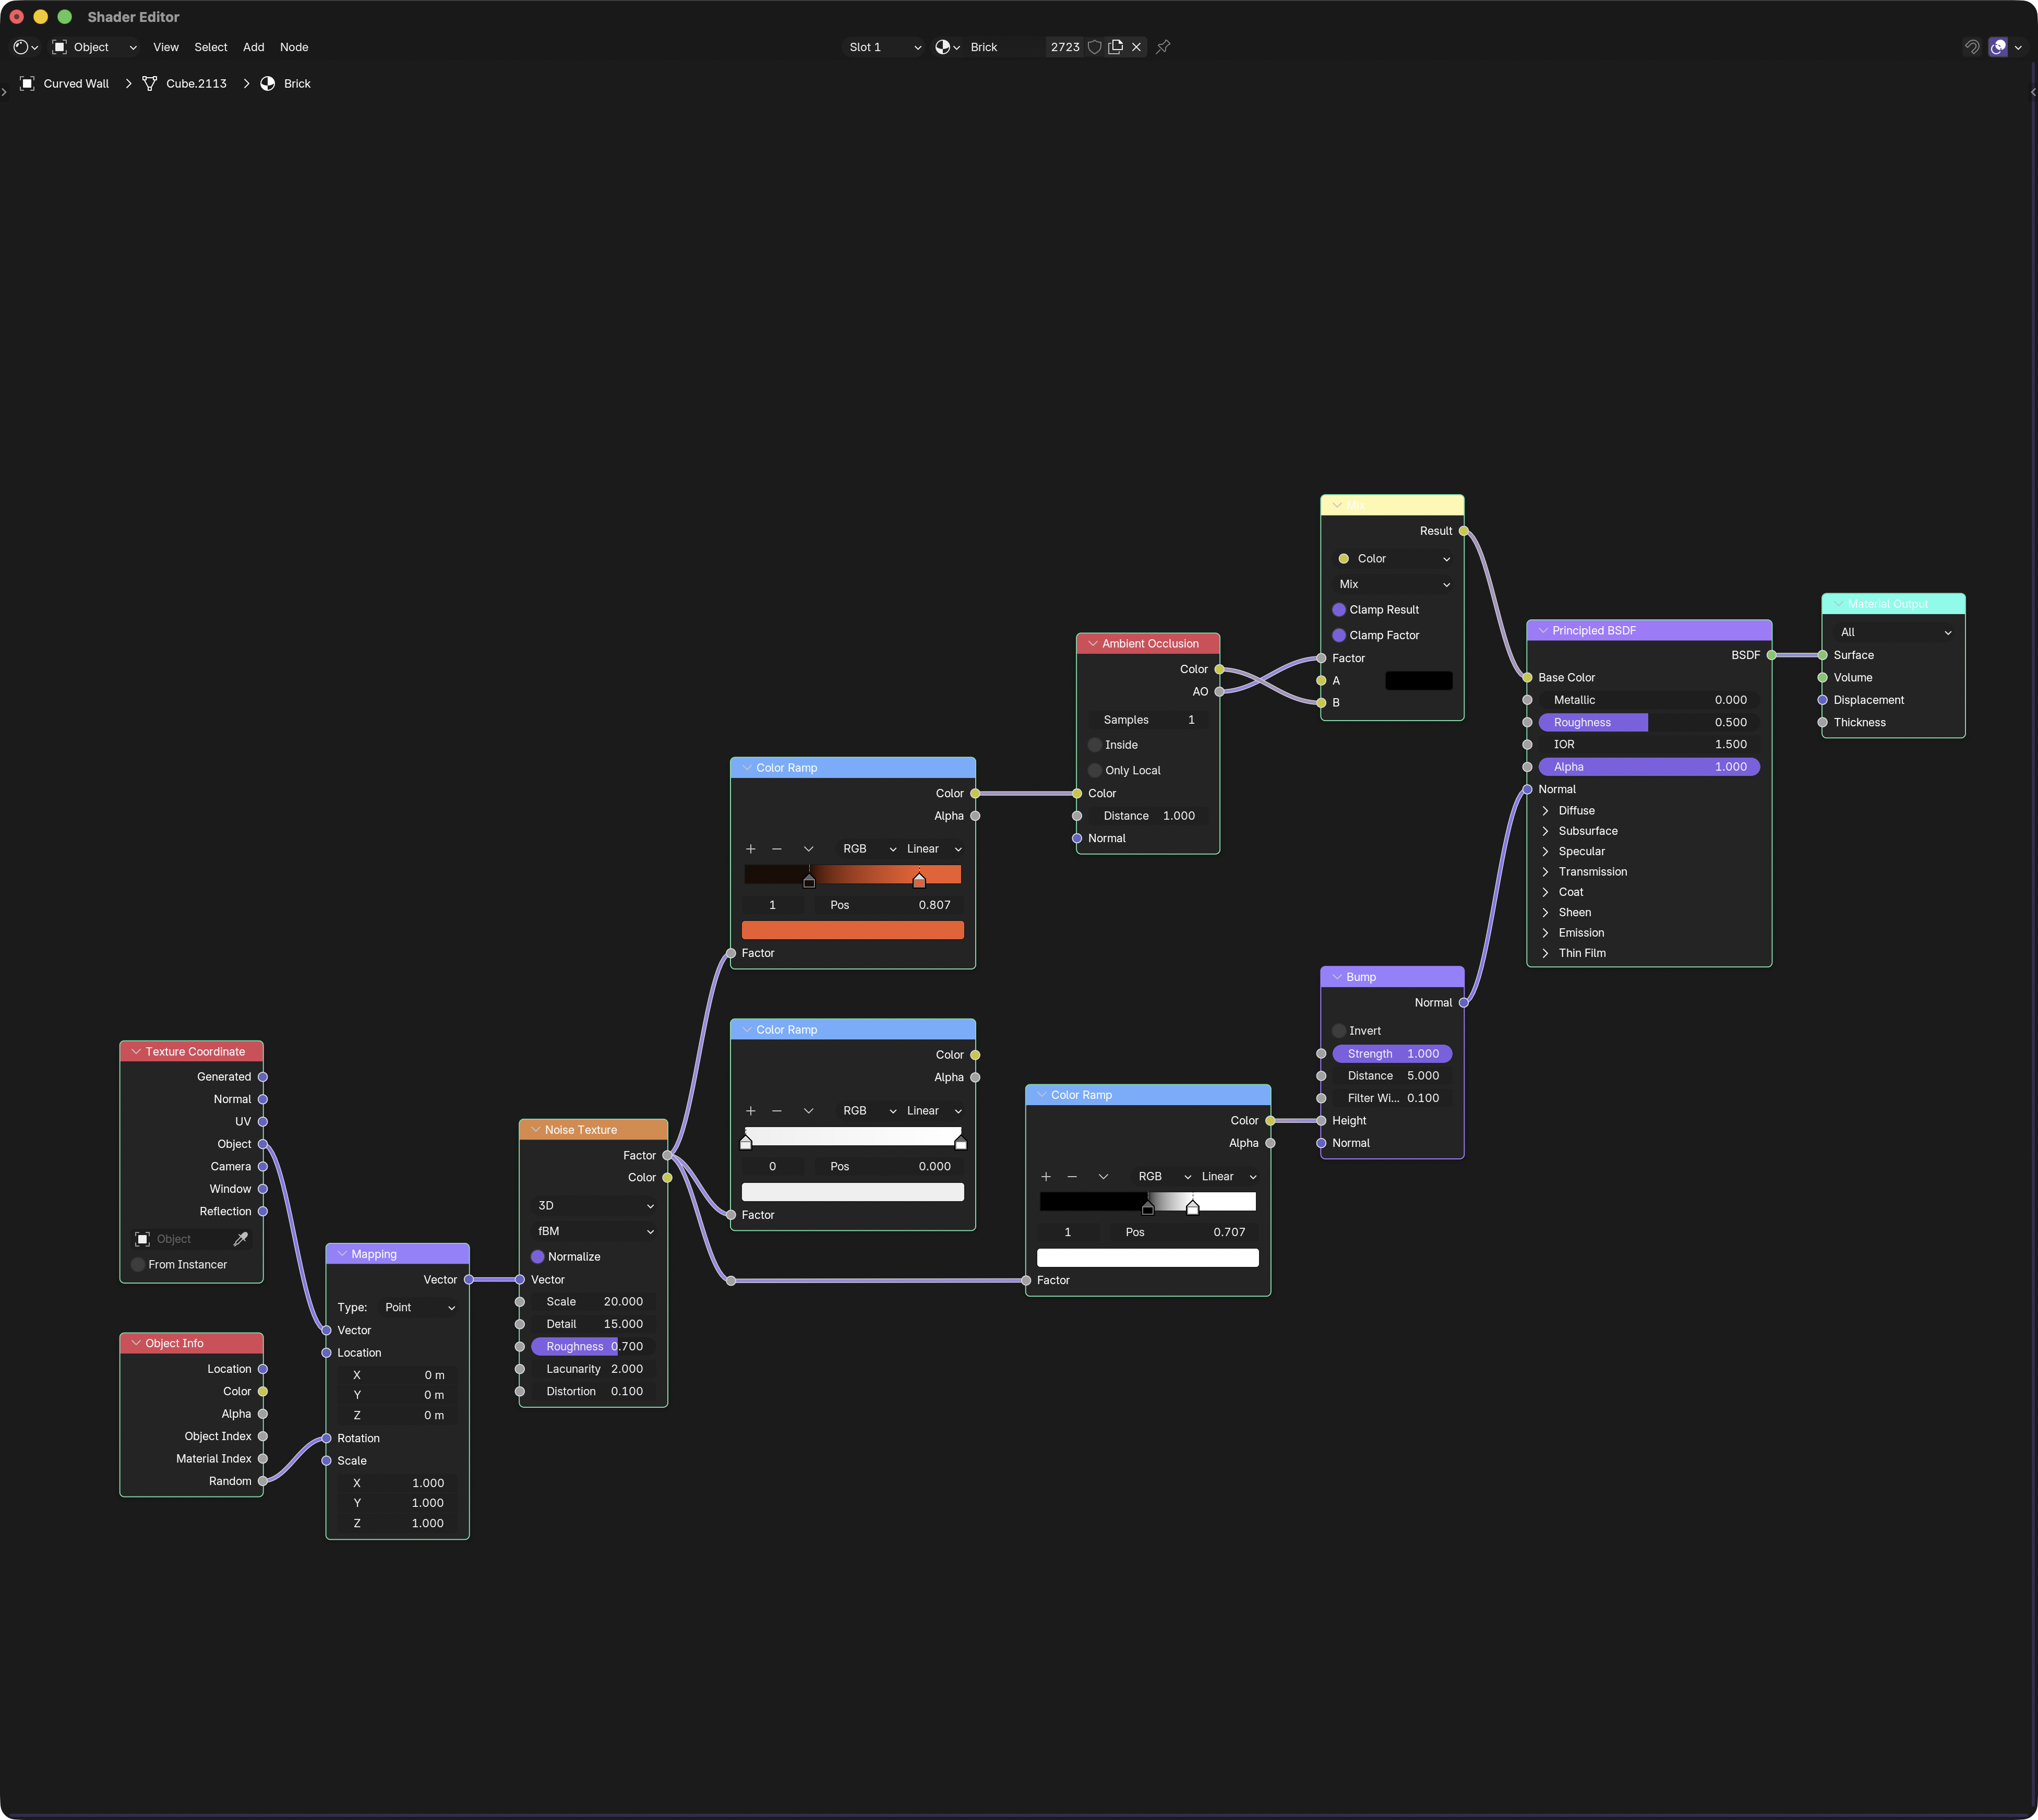
Task: Open the Mapping Type Point dropdown
Action: tap(419, 1308)
